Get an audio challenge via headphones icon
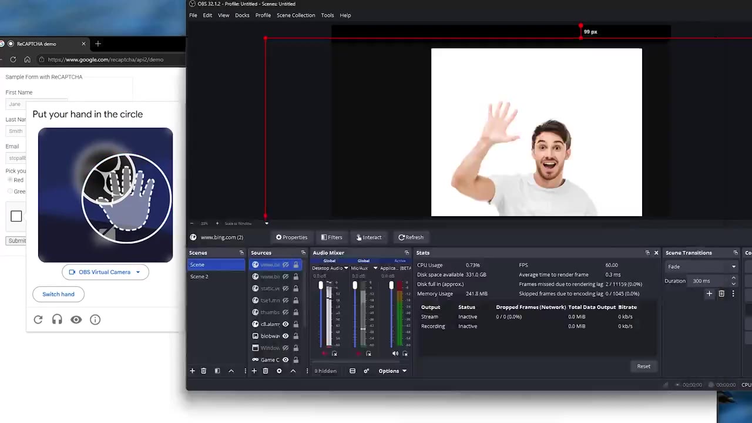Image resolution: width=752 pixels, height=423 pixels. coord(57,320)
